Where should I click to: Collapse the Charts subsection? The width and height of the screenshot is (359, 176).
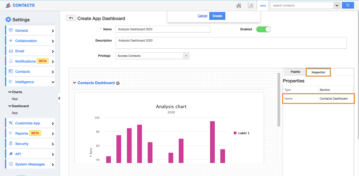(x=10, y=92)
